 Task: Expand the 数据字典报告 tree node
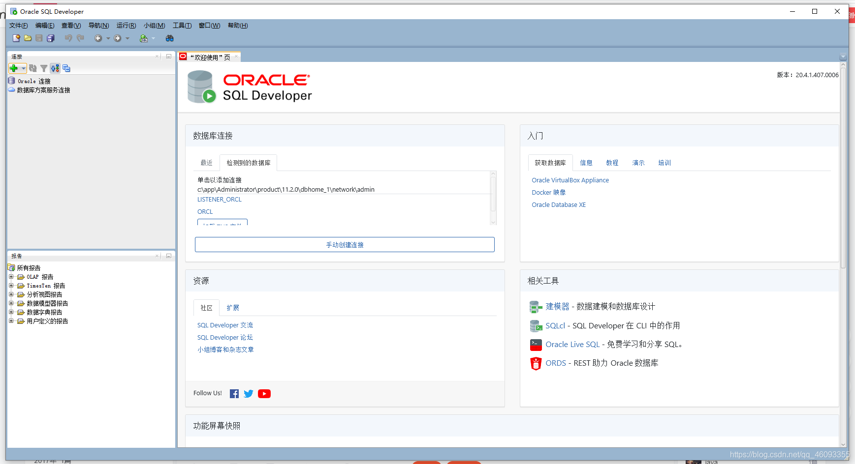[11, 312]
